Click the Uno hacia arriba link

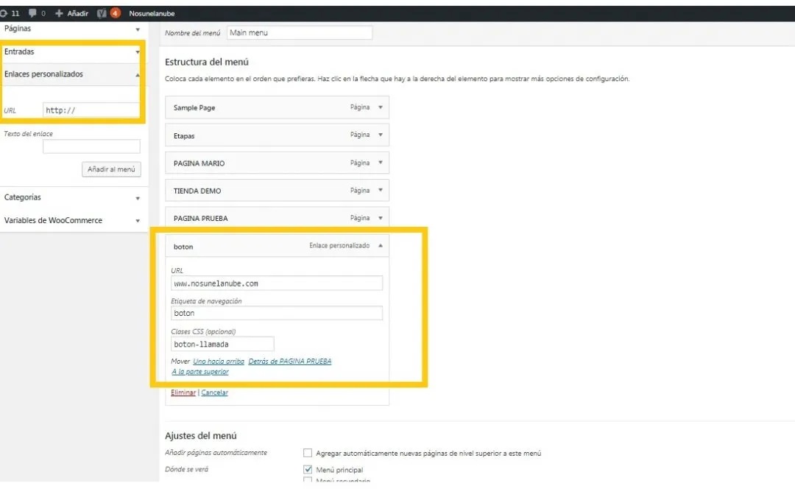[x=218, y=362]
